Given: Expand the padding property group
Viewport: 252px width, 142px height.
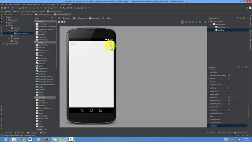Looking at the screenshot, I should [x=208, y=88].
